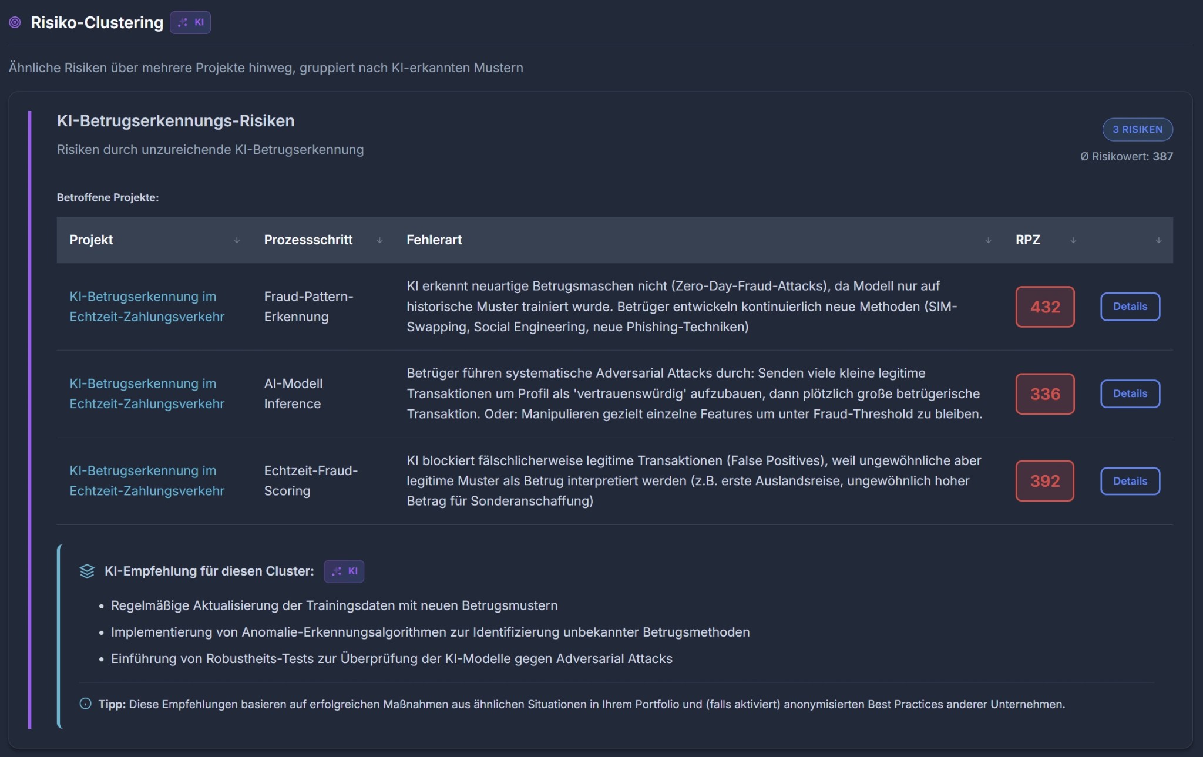
Task: Click the KI badge next to Risiko-Clustering title
Action: click(190, 22)
